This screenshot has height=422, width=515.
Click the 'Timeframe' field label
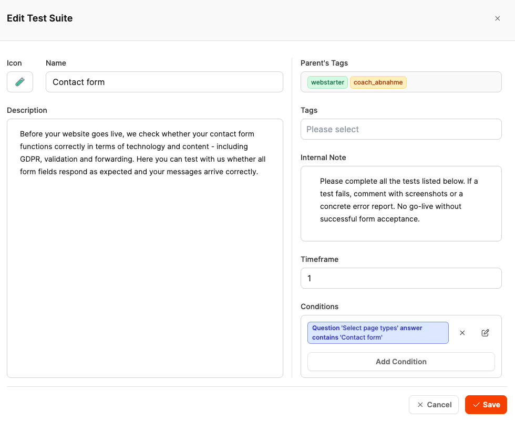click(x=320, y=259)
